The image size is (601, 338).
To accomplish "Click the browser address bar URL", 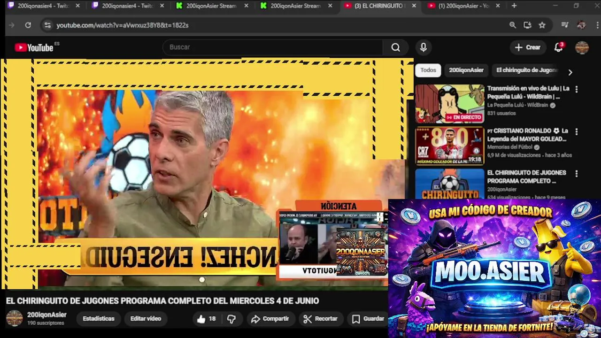I will 123,25.
